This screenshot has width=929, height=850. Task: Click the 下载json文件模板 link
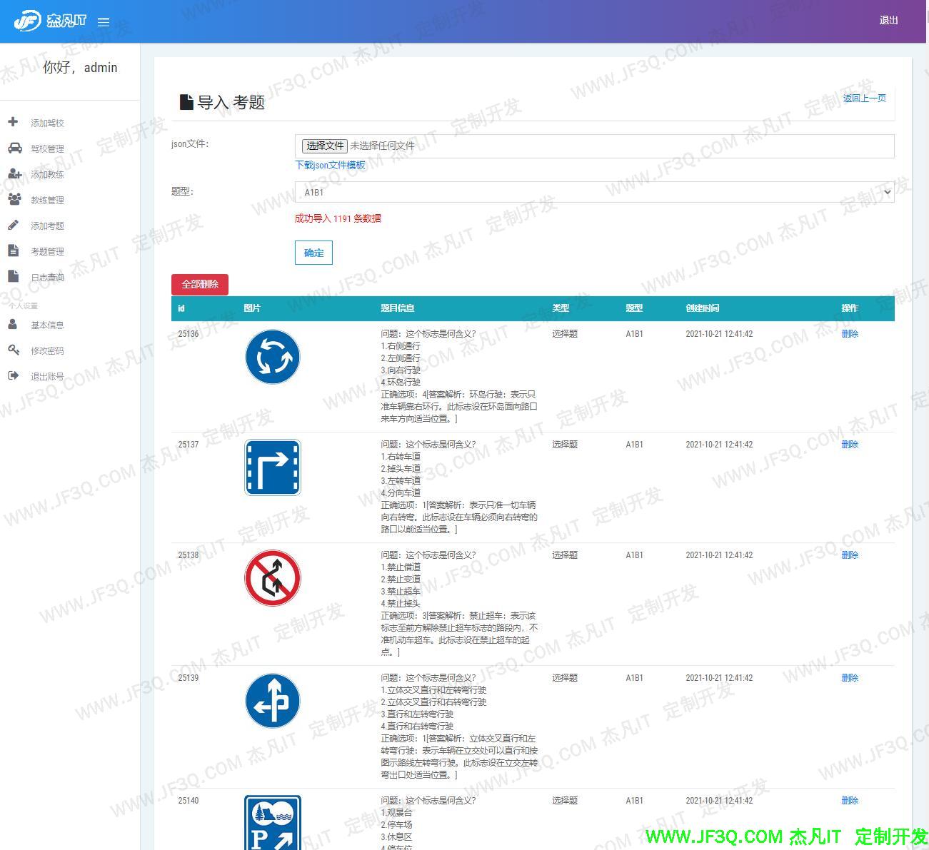tap(330, 165)
